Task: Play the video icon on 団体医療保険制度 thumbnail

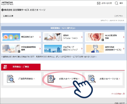Action: [x=19, y=52]
